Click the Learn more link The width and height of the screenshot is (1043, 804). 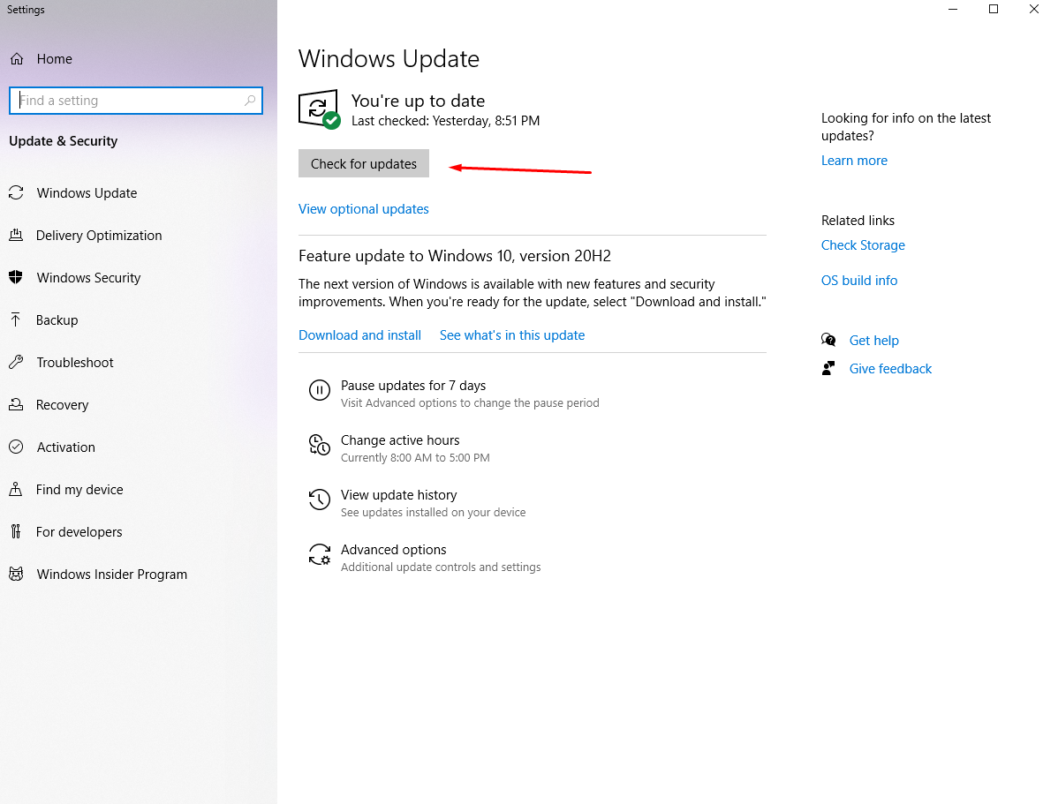point(854,161)
